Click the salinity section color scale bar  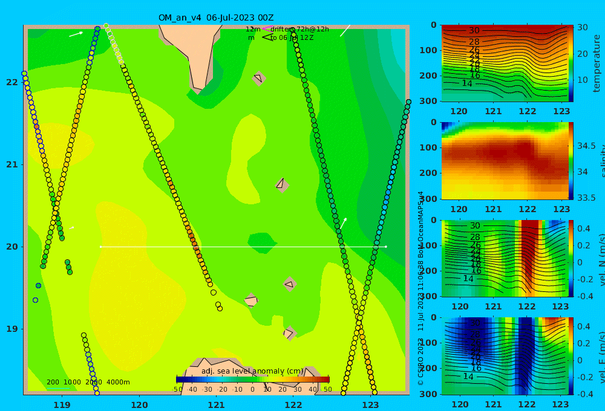click(x=571, y=161)
